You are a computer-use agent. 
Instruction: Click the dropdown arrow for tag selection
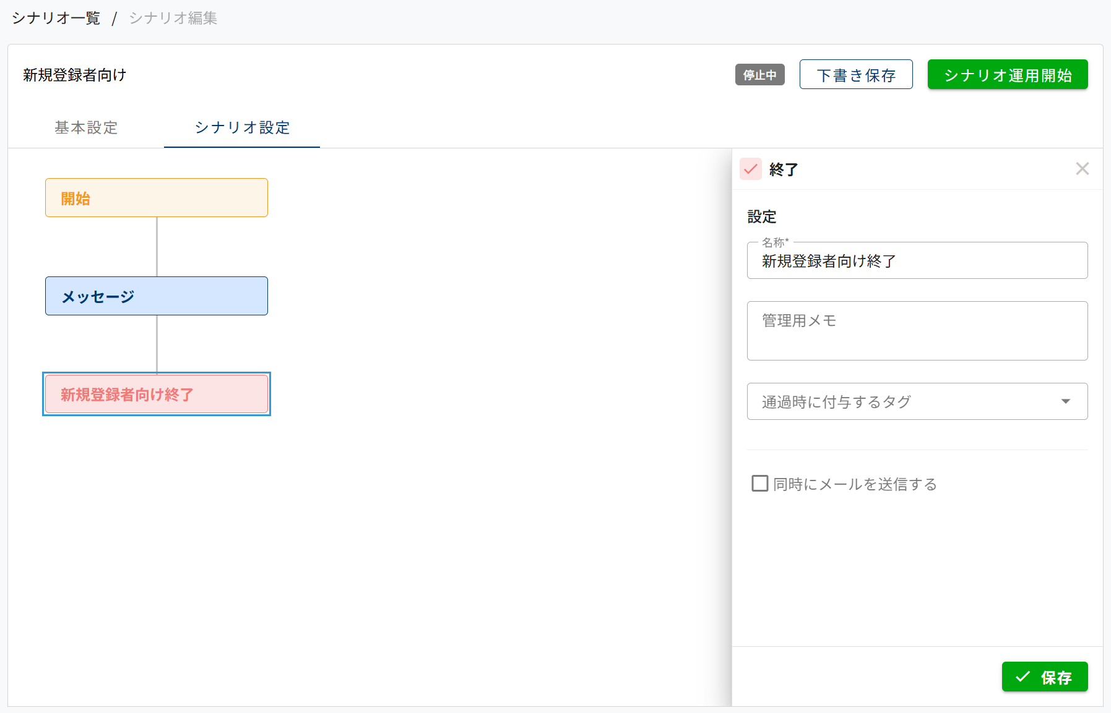(1065, 401)
